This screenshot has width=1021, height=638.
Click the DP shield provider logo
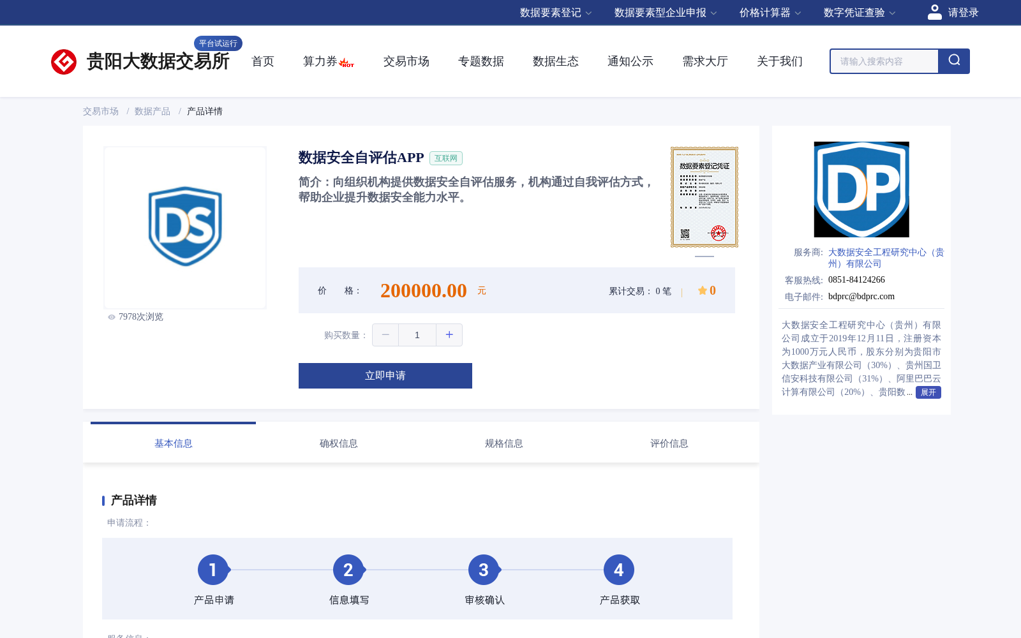coord(861,189)
